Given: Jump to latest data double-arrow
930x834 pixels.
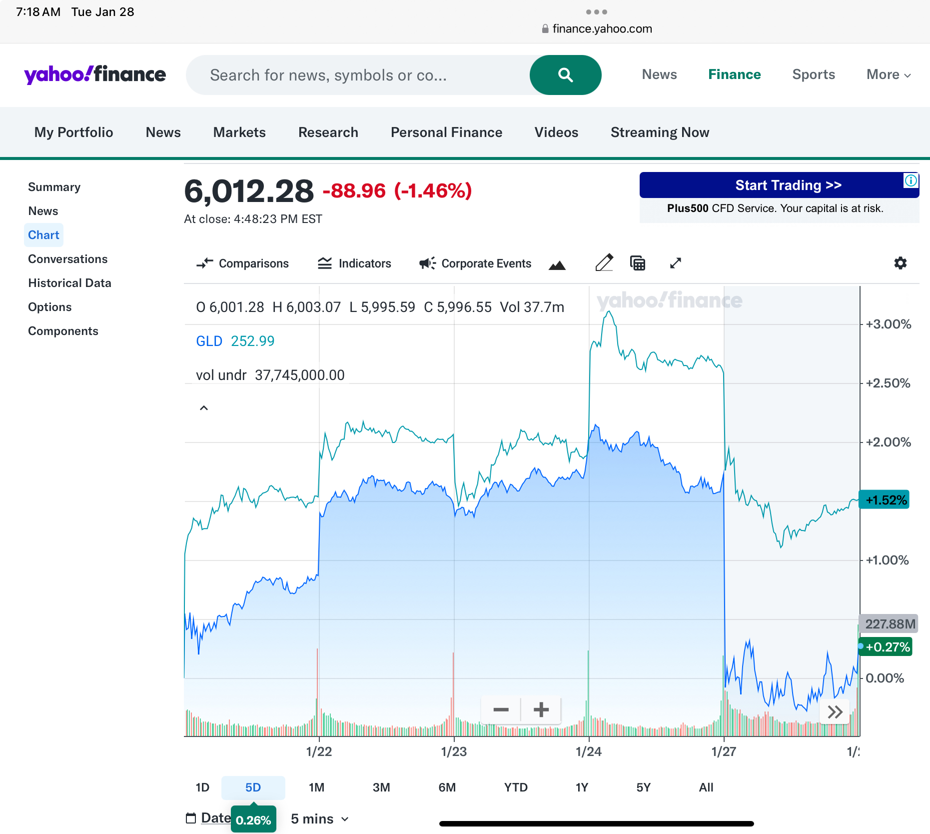Looking at the screenshot, I should [835, 712].
